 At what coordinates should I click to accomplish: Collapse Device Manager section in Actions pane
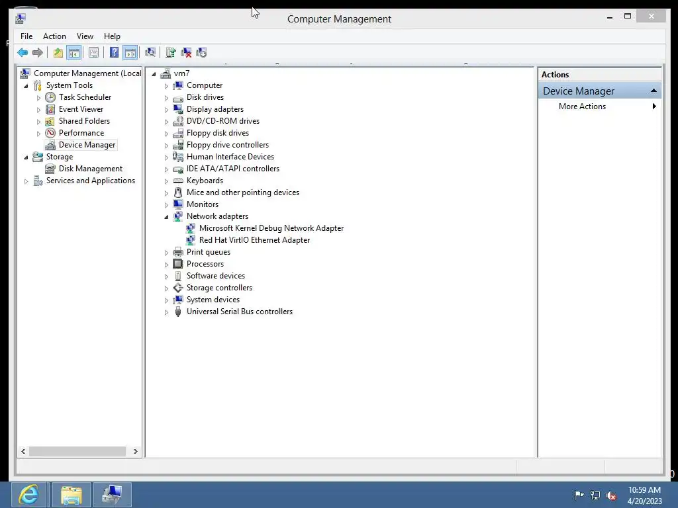[654, 91]
